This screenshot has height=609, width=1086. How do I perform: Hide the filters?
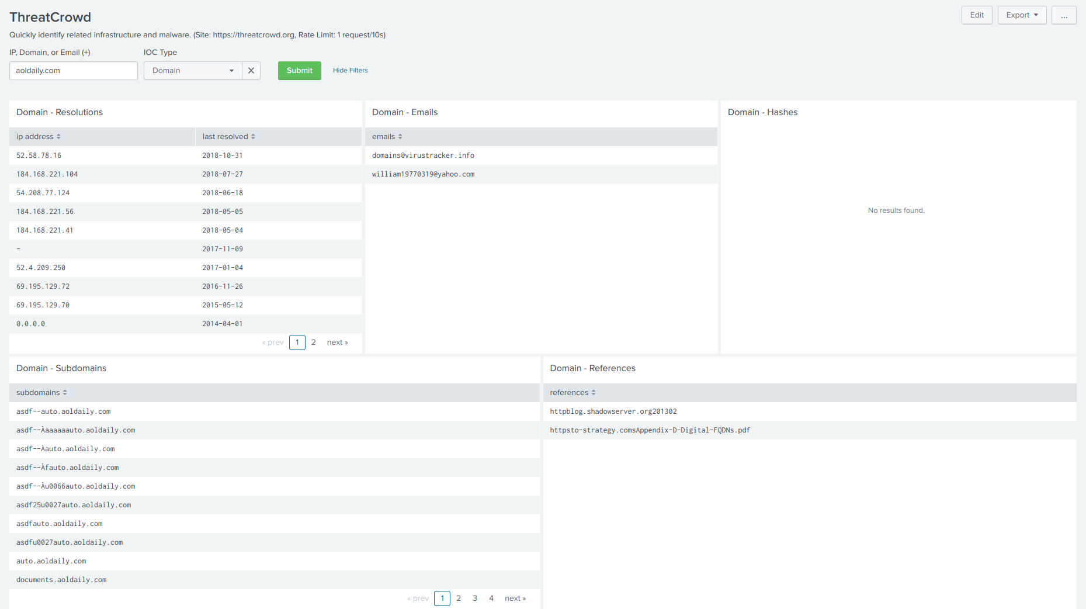[351, 71]
